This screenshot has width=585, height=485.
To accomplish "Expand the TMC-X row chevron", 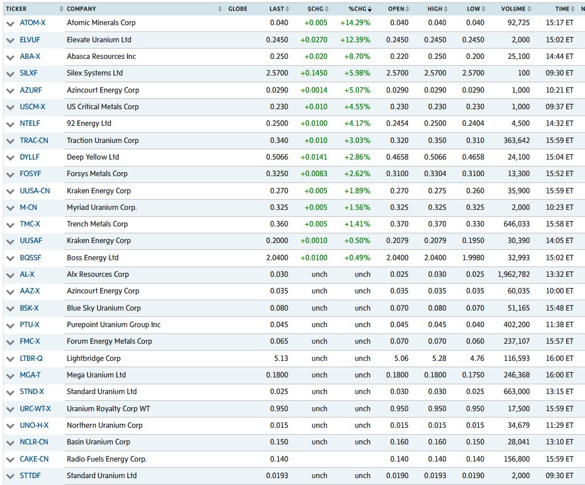I will pyautogui.click(x=10, y=225).
